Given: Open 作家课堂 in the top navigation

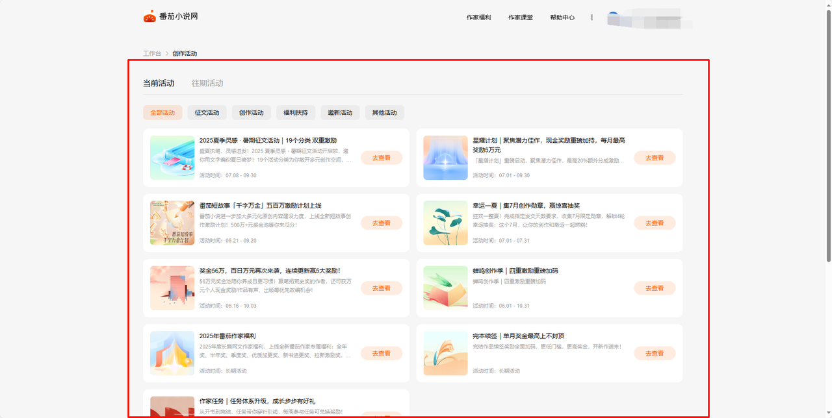Looking at the screenshot, I should point(521,18).
